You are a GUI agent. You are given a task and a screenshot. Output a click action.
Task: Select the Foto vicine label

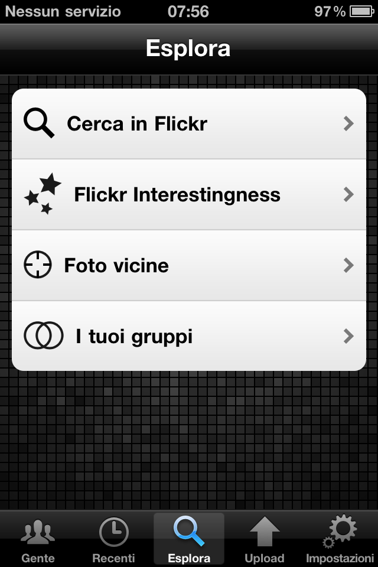116,265
